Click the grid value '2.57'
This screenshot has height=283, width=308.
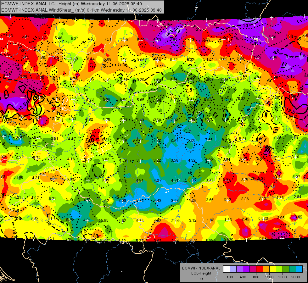[20, 157]
